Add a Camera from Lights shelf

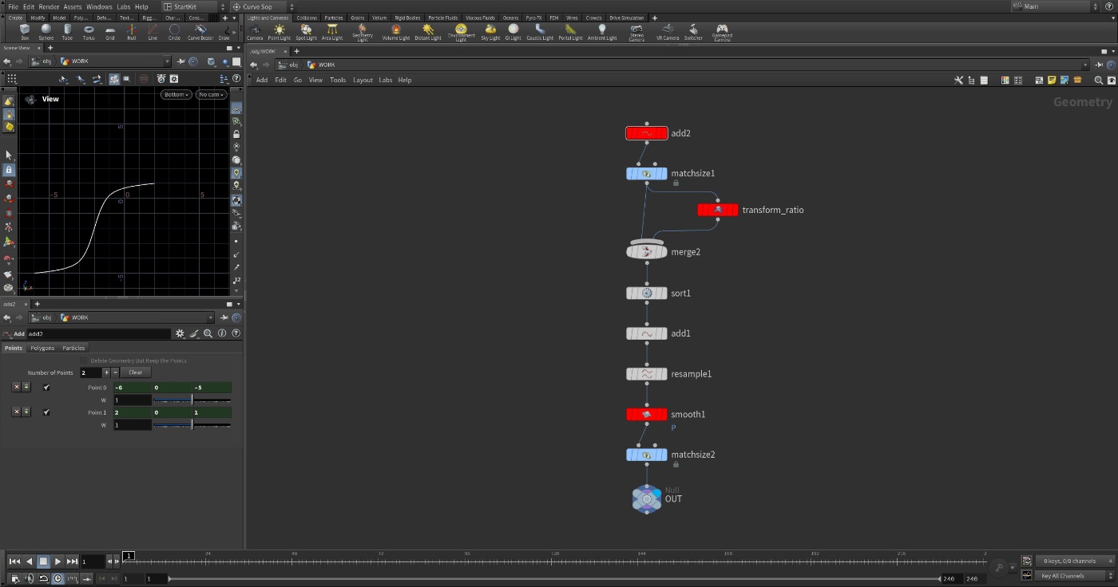pos(255,32)
